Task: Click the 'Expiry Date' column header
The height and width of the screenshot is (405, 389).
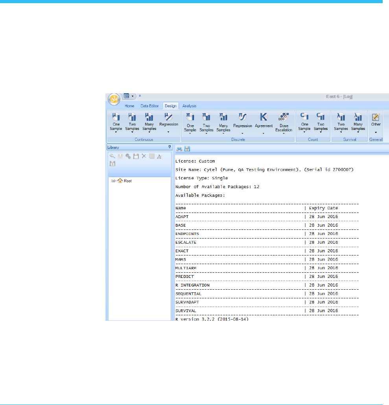Action: point(323,208)
